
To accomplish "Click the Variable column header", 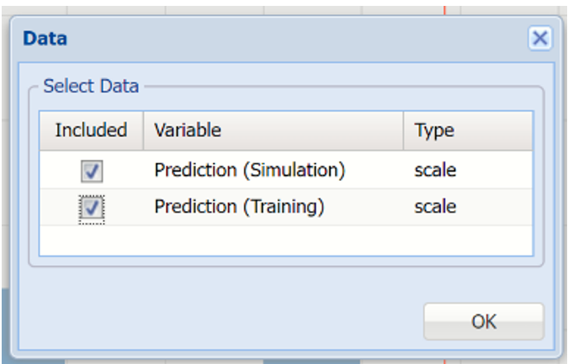I will coord(188,130).
